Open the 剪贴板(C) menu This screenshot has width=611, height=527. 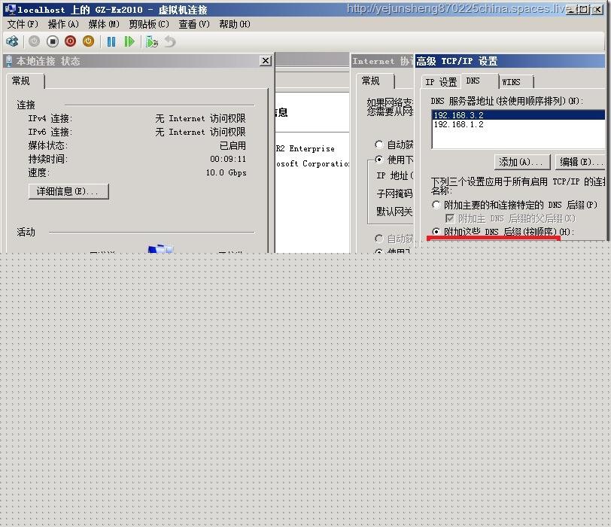tap(149, 24)
